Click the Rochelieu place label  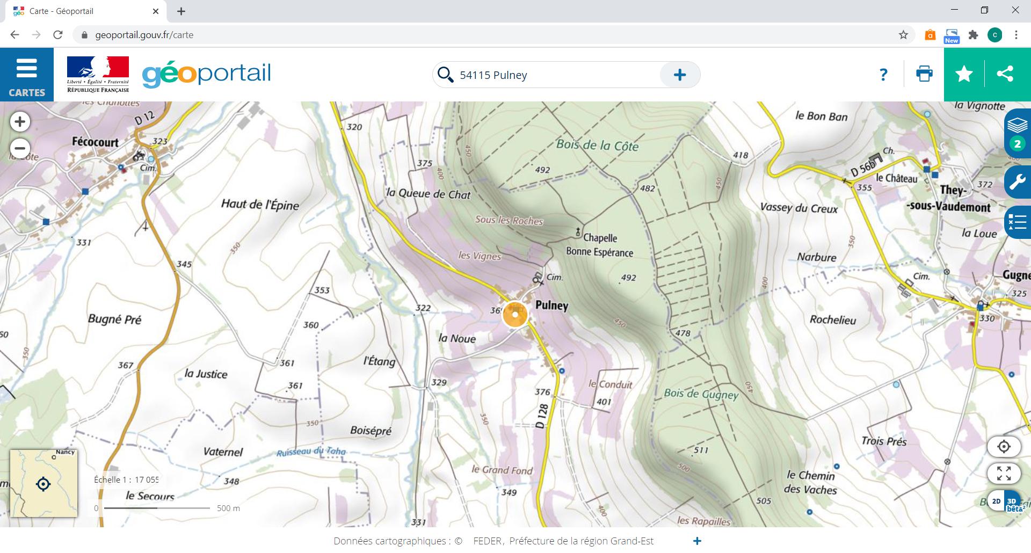coord(833,320)
